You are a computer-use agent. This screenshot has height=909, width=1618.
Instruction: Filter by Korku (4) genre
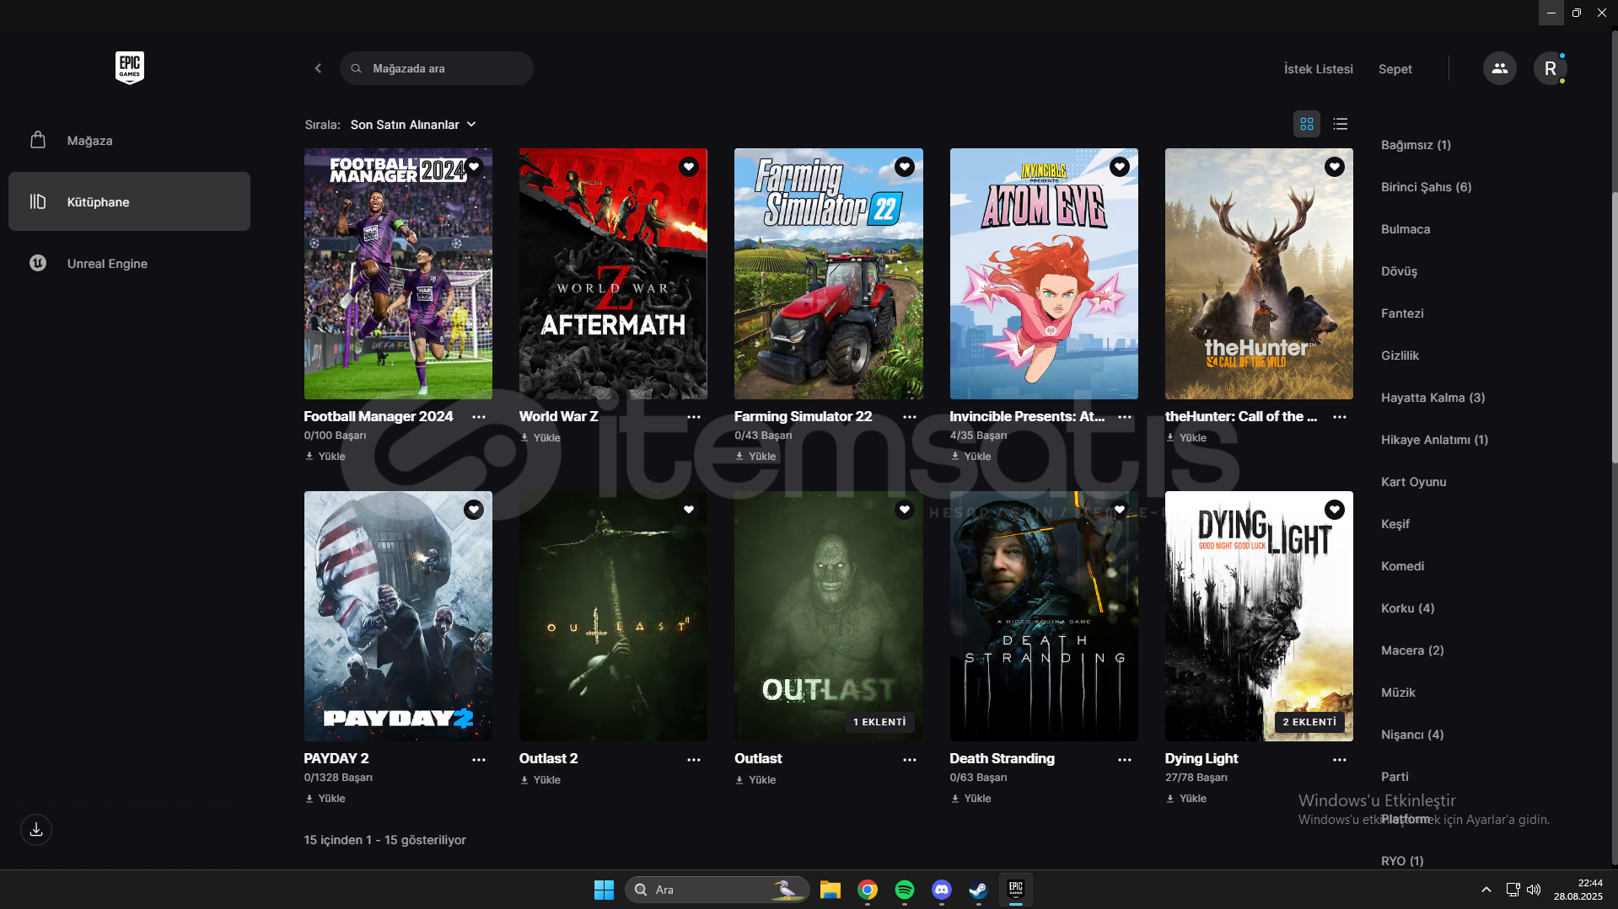(x=1407, y=608)
